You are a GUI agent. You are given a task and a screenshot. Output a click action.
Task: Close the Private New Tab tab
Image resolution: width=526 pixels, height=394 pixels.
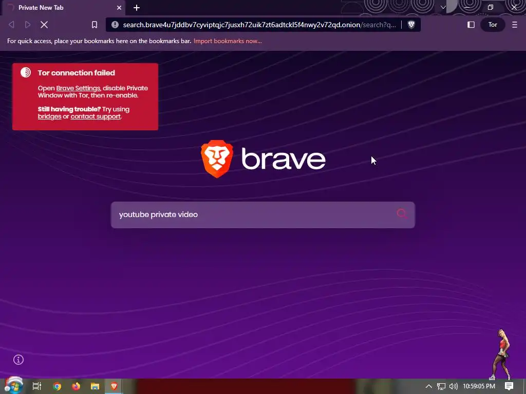point(119,8)
